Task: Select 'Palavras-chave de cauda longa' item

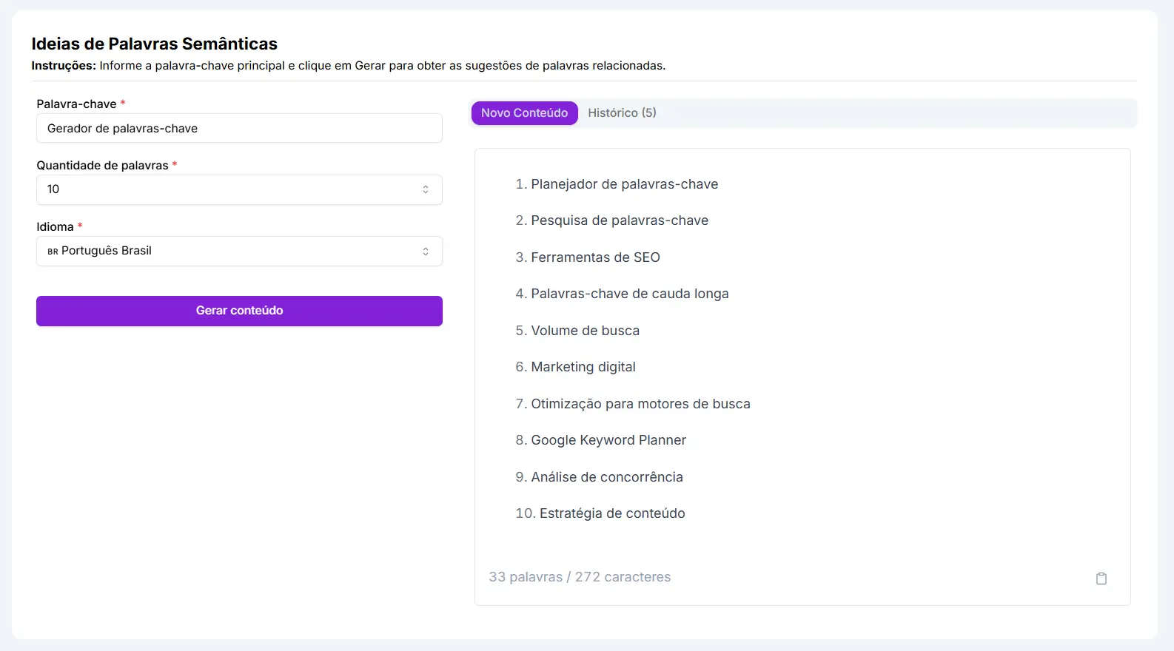Action: [x=630, y=294]
